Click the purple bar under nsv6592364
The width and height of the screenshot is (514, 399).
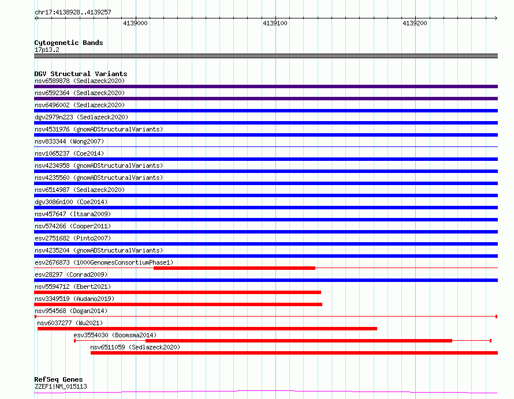266,99
